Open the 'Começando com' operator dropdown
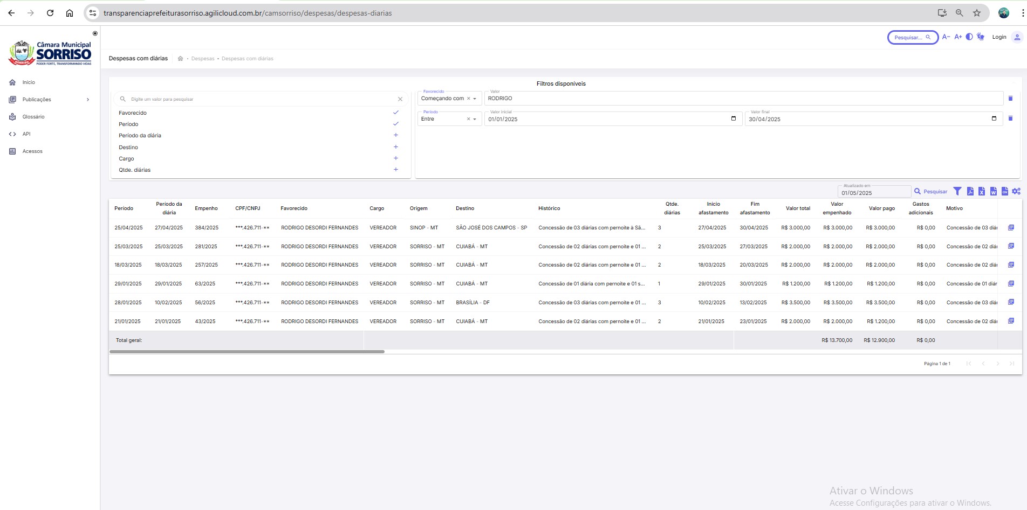 coord(475,99)
